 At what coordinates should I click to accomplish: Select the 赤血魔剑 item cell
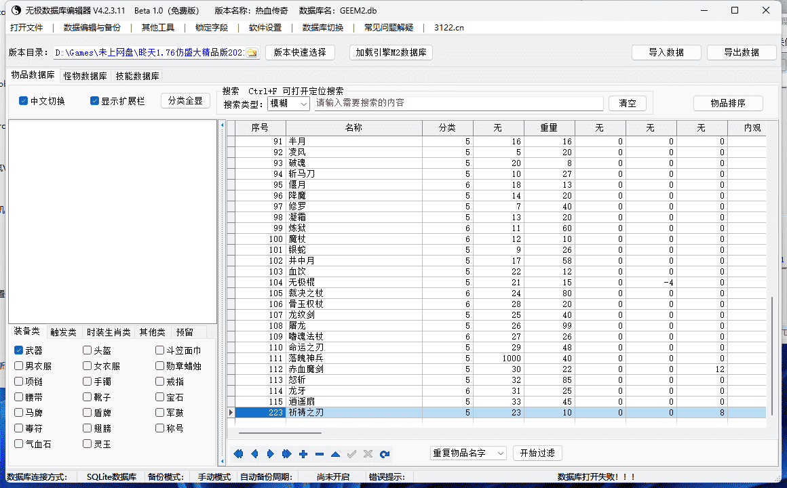(354, 369)
